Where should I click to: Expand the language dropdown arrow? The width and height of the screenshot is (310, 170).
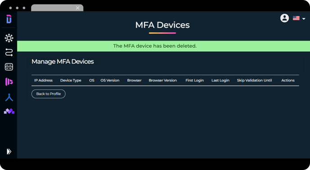pos(304,19)
